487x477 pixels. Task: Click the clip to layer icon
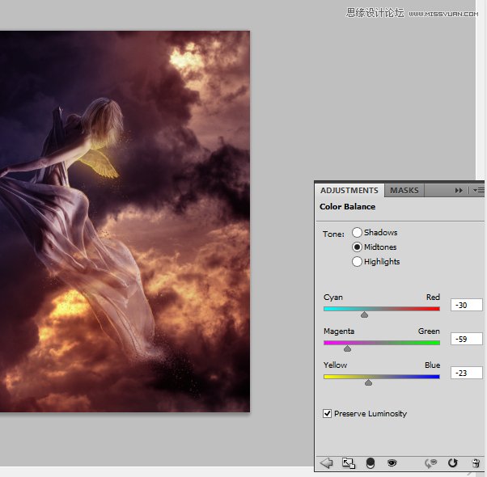371,463
